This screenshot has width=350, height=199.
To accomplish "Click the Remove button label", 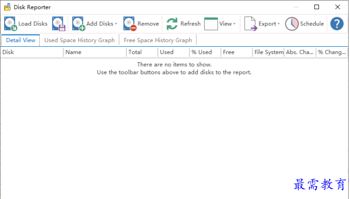I will (x=148, y=24).
